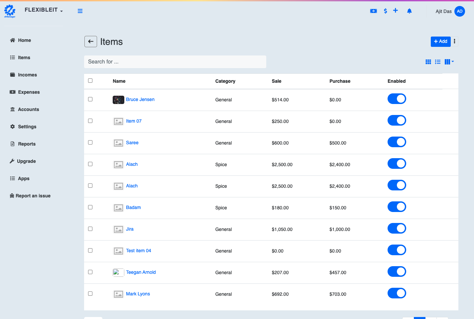Click the hamburger menu icon to collapse the sidebar
The height and width of the screenshot is (319, 474).
click(80, 11)
